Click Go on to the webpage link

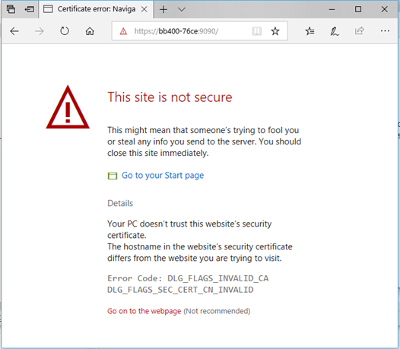point(144,311)
